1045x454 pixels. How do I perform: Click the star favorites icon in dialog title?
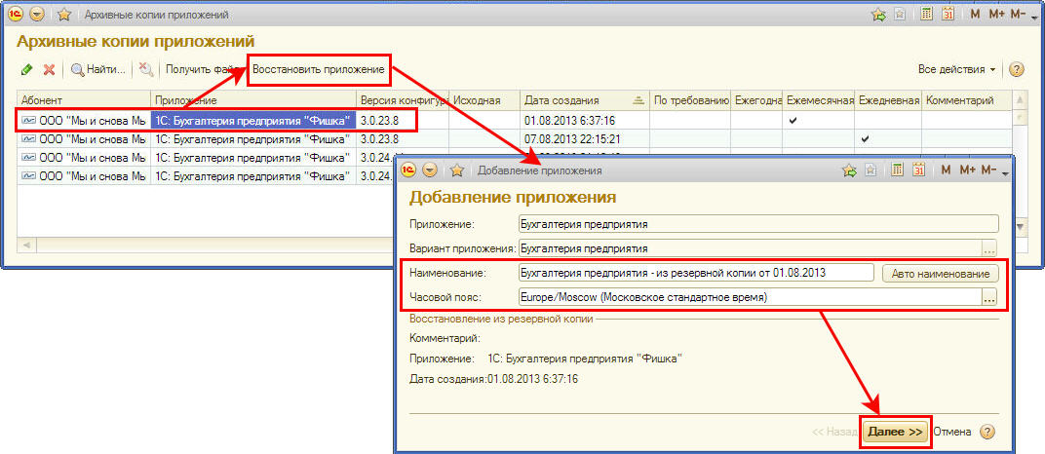pos(457,170)
